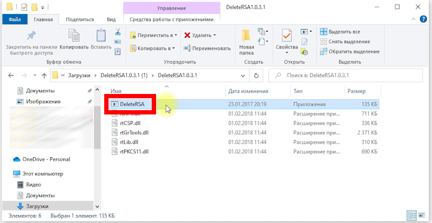Select the rtGrTools.dll file
Image resolution: width=432 pixels, height=223 pixels.
pos(134,132)
